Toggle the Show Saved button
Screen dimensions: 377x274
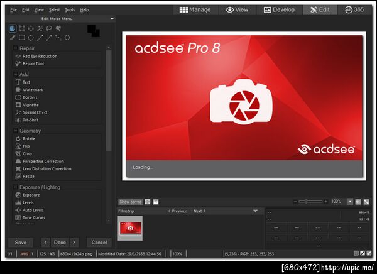tap(131, 202)
